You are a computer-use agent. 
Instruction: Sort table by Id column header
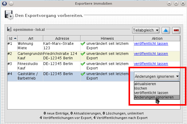pyautogui.click(x=12, y=39)
